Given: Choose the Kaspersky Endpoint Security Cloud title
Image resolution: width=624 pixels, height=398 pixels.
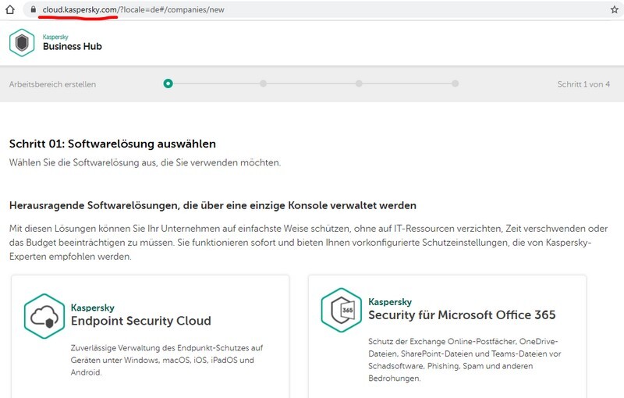Looking at the screenshot, I should [x=141, y=315].
